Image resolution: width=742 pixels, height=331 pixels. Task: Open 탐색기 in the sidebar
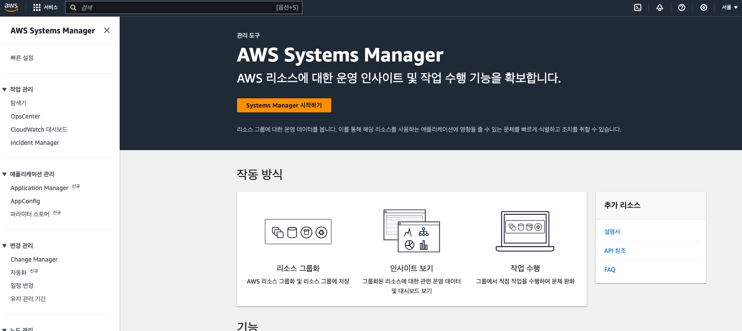point(18,103)
